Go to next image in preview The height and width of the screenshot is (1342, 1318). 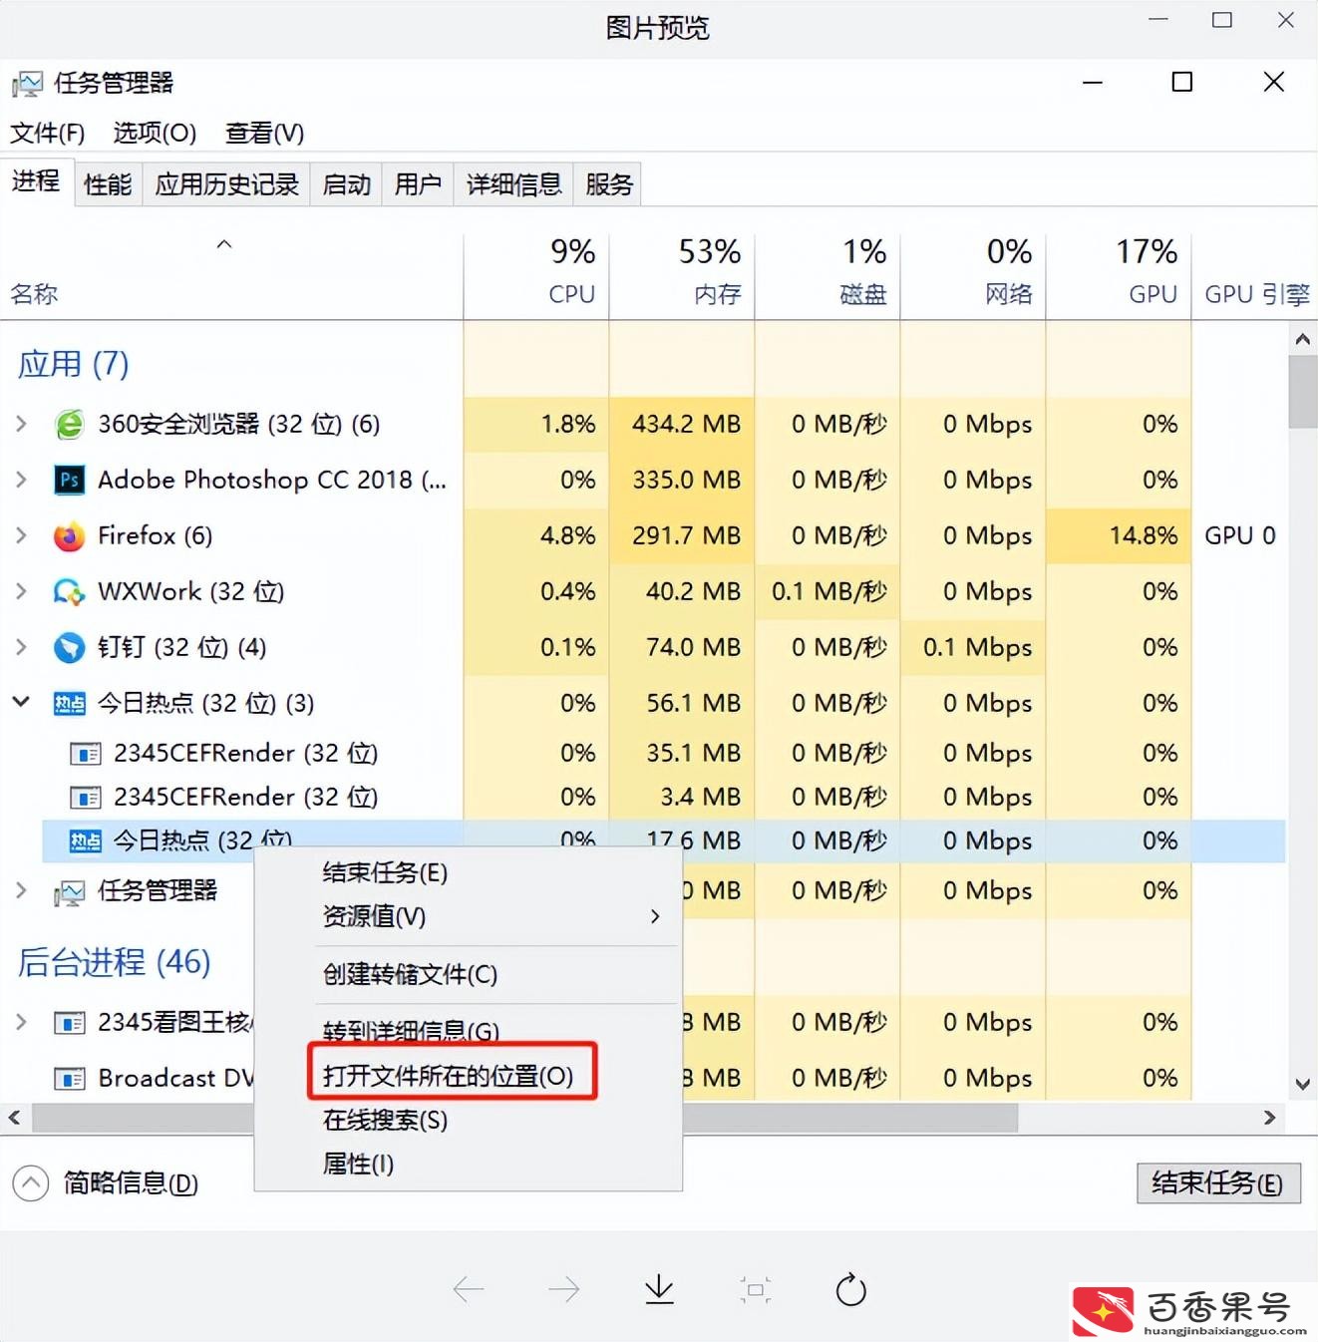click(563, 1290)
